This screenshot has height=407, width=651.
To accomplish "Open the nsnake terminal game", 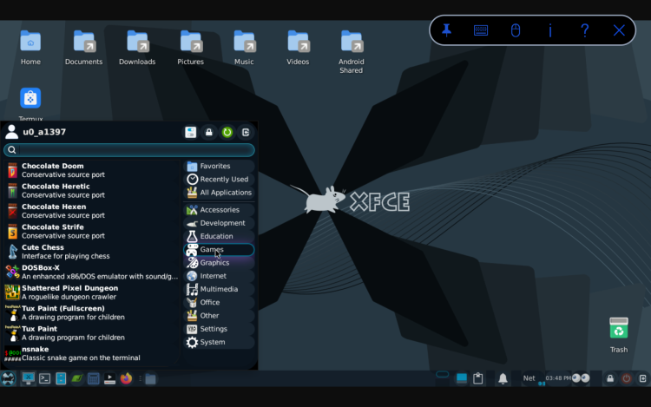I will (92, 353).
